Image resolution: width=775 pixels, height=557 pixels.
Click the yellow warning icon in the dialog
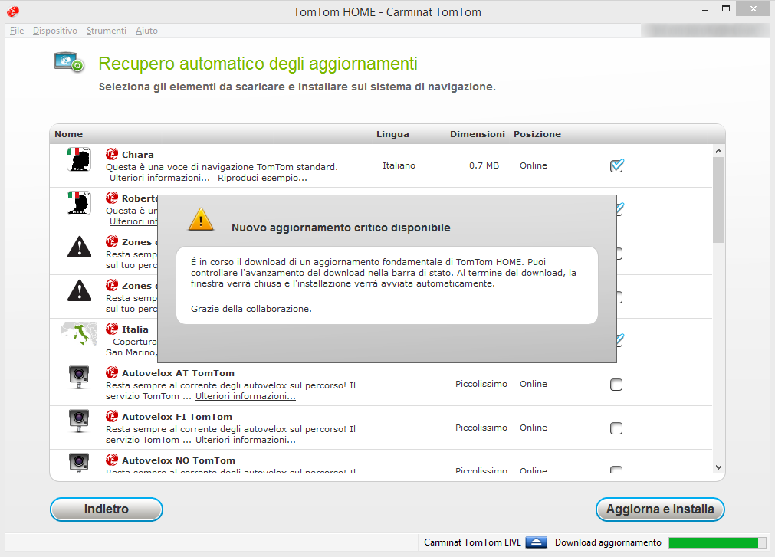tap(201, 219)
